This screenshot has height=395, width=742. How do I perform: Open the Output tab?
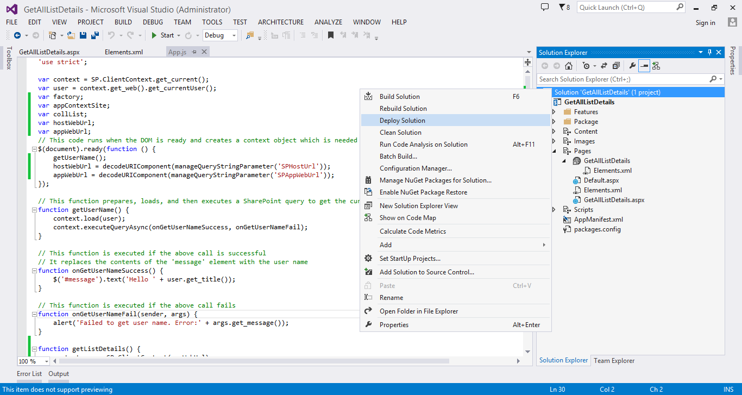pos(59,374)
